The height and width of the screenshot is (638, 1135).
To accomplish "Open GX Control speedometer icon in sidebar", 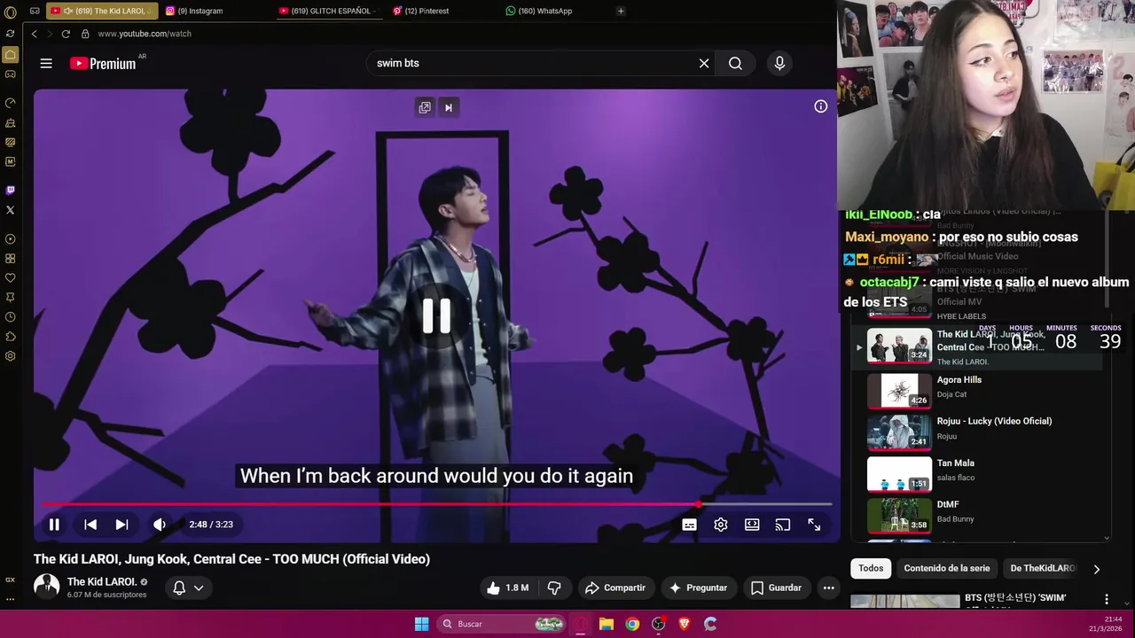I will point(11,103).
